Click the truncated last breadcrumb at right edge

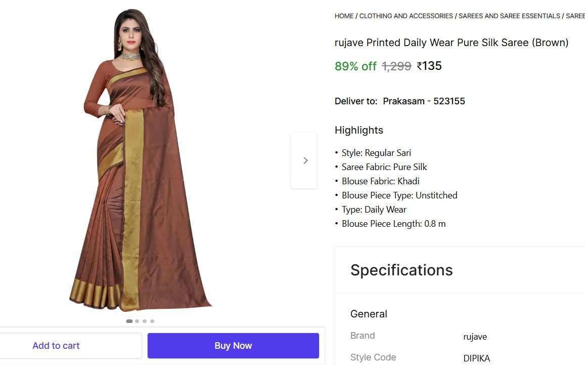pyautogui.click(x=575, y=16)
